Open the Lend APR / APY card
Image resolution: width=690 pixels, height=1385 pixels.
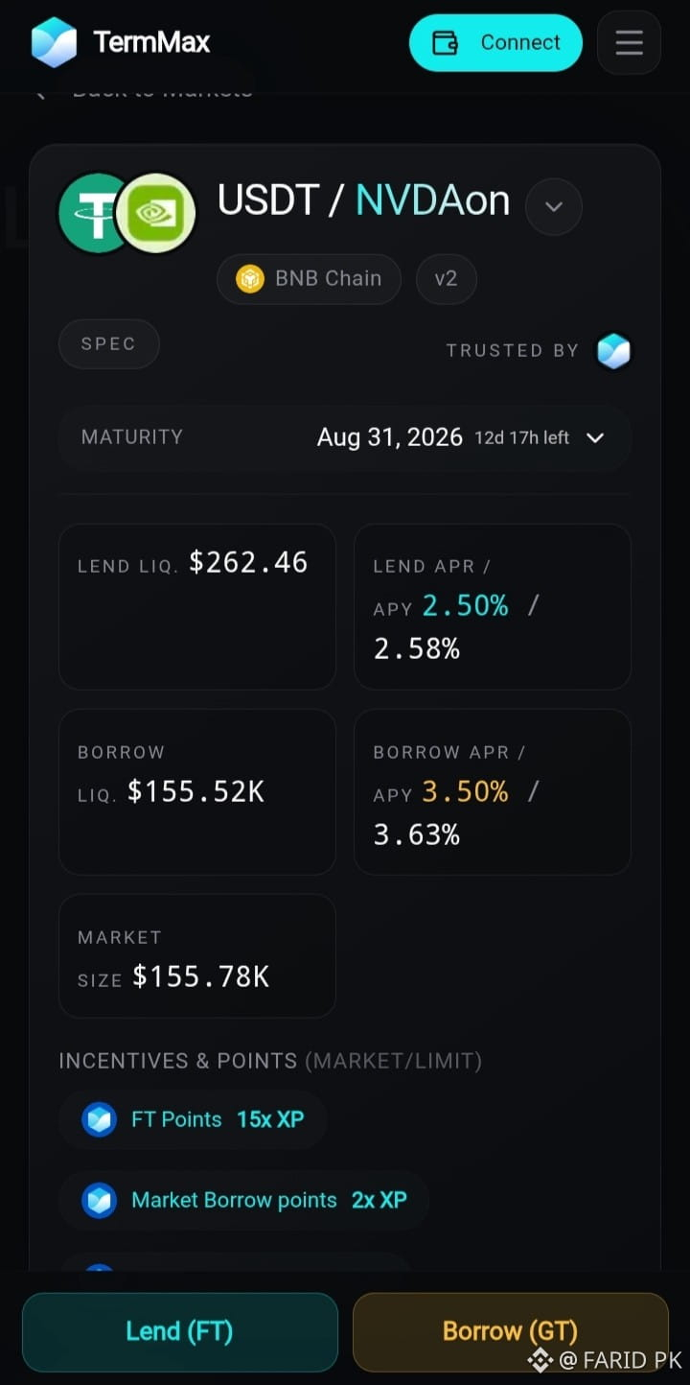pos(493,607)
